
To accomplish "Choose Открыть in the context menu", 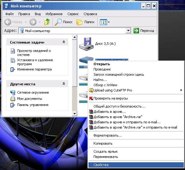I will pyautogui.click(x=136, y=64).
